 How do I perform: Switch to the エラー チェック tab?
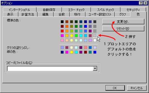(76, 10)
